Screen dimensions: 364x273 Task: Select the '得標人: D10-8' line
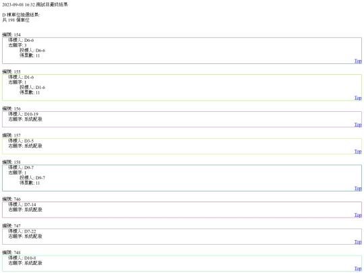[x=22, y=257]
